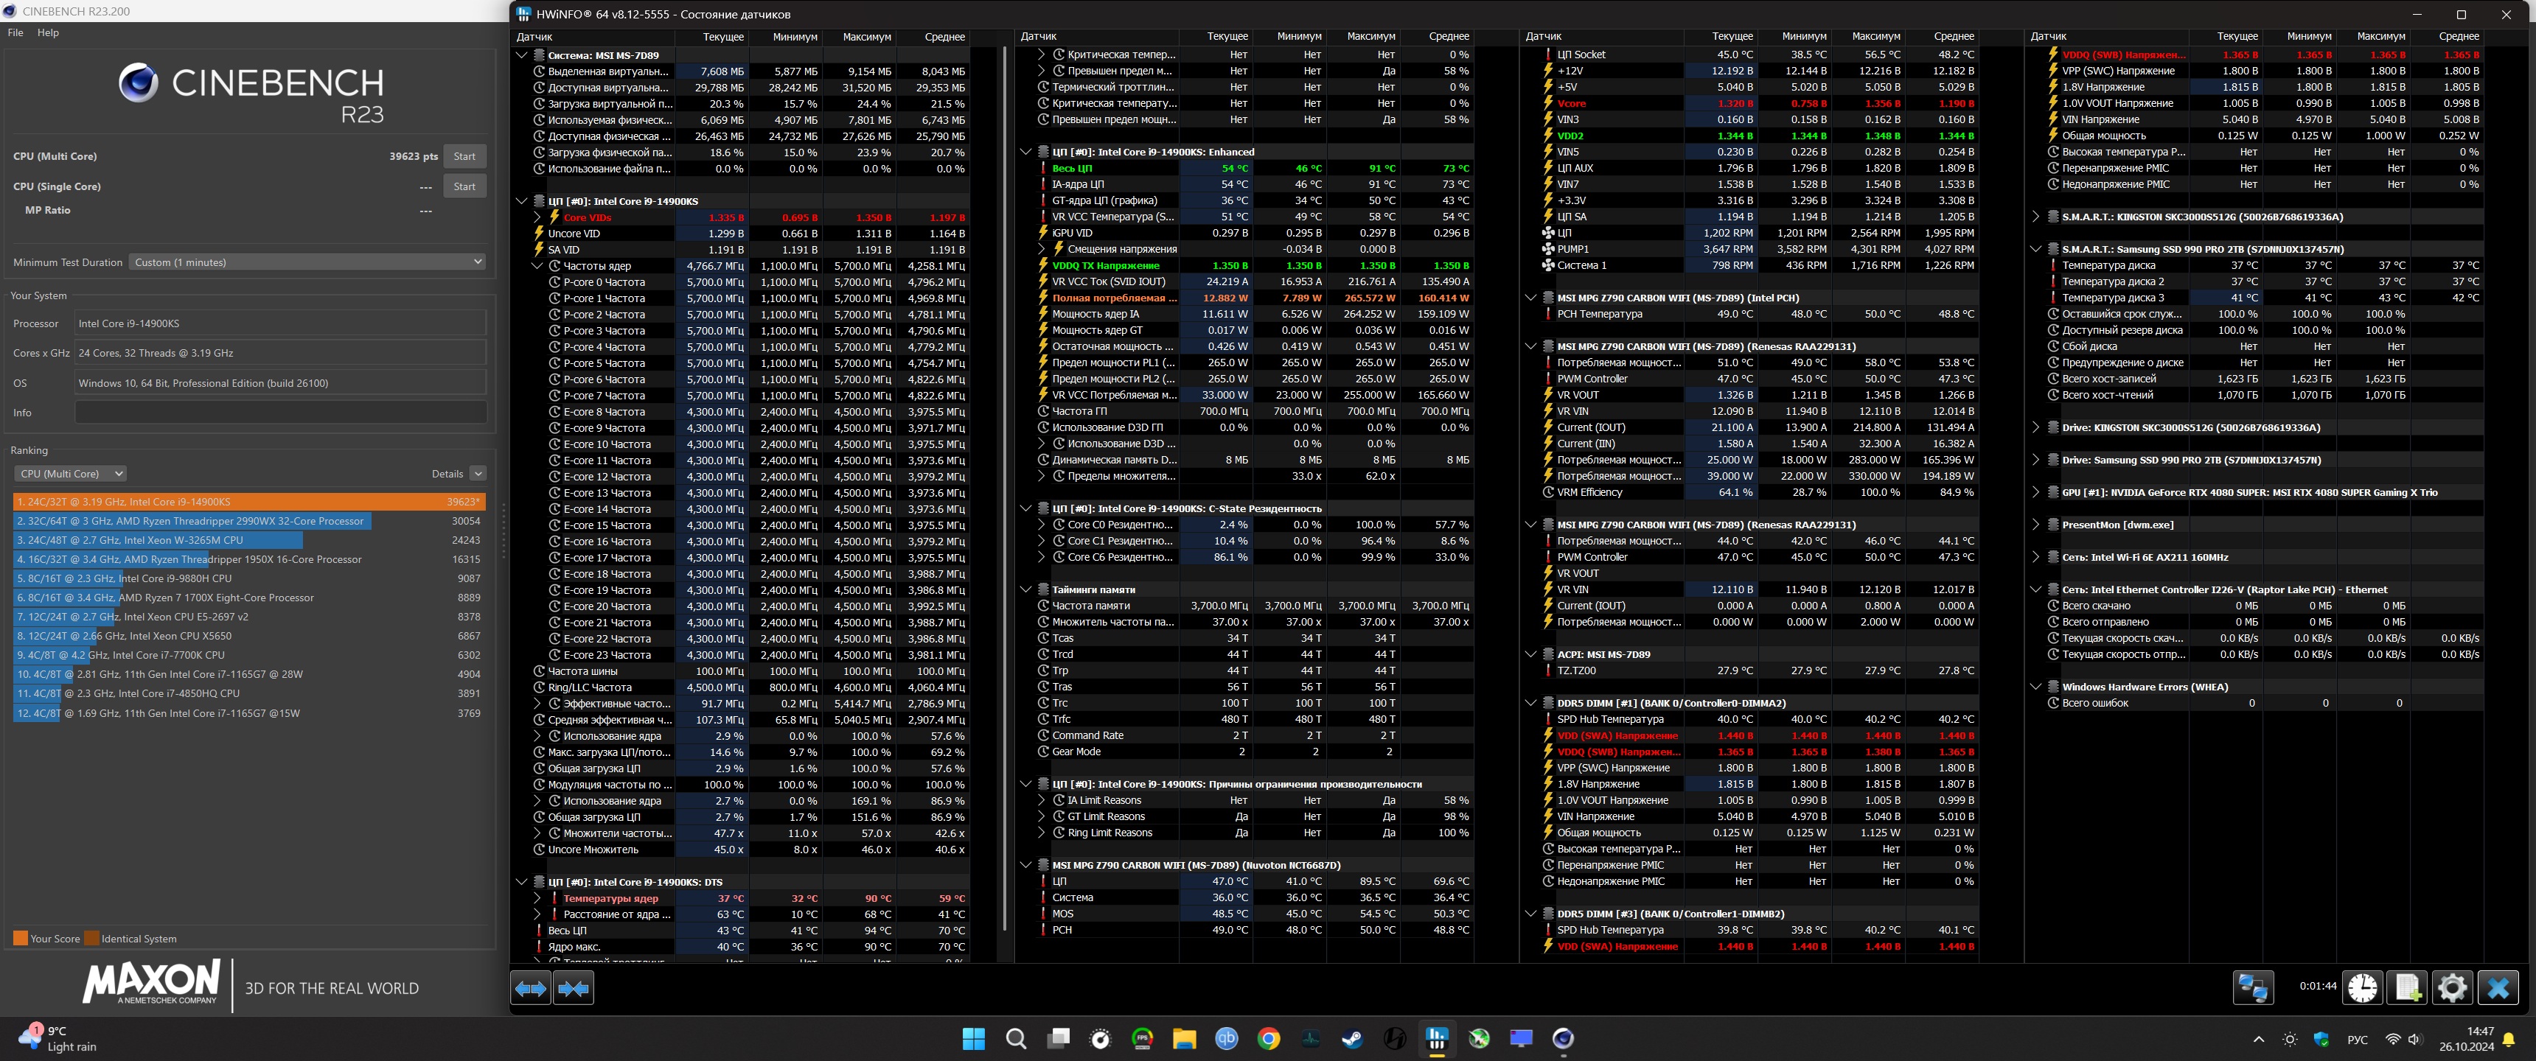Screen dimensions: 2536x1061
Task: Open the File menu in Cinebench
Action: point(15,32)
